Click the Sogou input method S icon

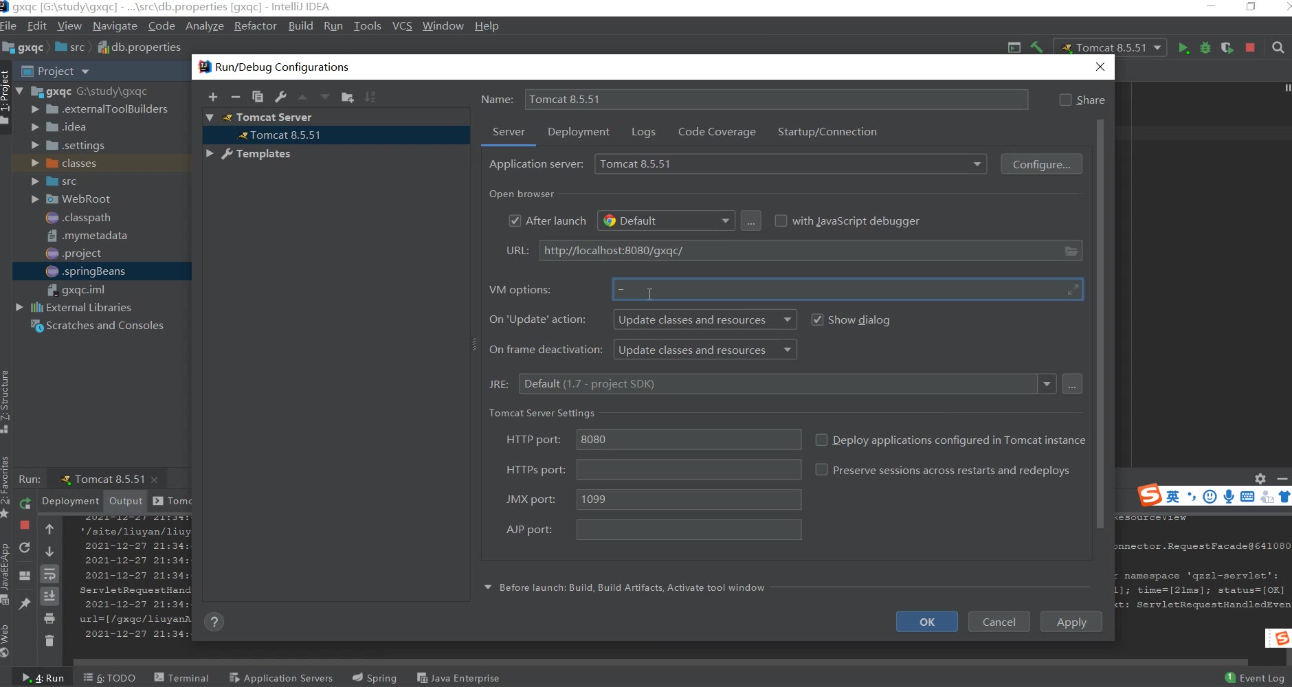(x=1150, y=495)
